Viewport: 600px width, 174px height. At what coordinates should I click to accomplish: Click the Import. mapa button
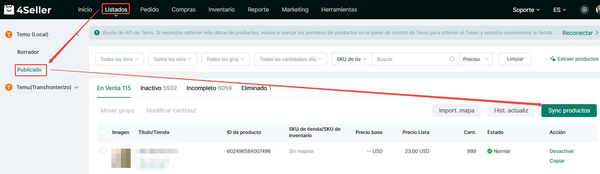point(456,111)
